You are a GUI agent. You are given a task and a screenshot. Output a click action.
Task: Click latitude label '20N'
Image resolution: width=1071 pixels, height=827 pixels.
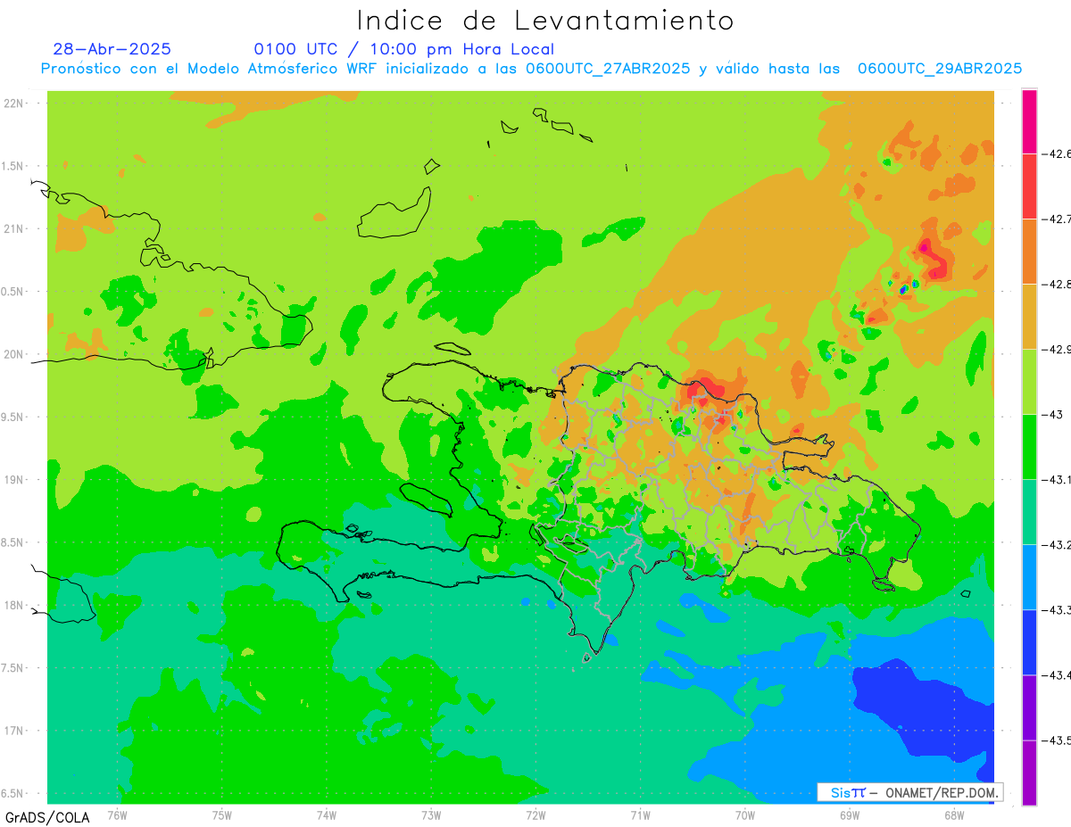[15, 354]
